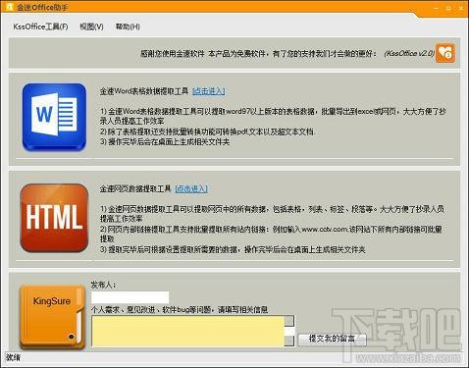Image resolution: width=469 pixels, height=368 pixels.
Task: Maximize the 金速Office助手 window
Action: (448, 8)
